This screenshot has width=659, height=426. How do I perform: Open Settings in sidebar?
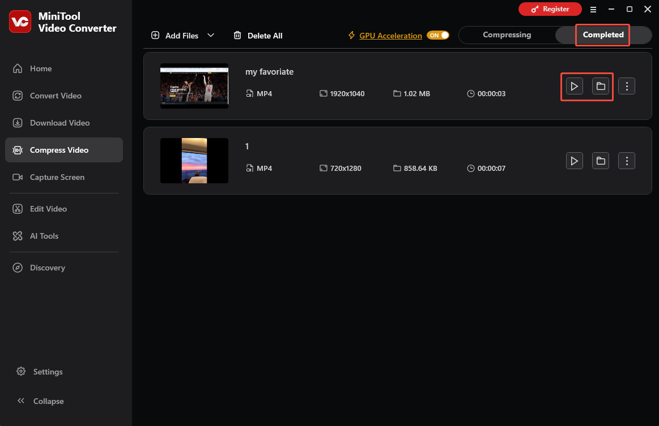pos(40,372)
